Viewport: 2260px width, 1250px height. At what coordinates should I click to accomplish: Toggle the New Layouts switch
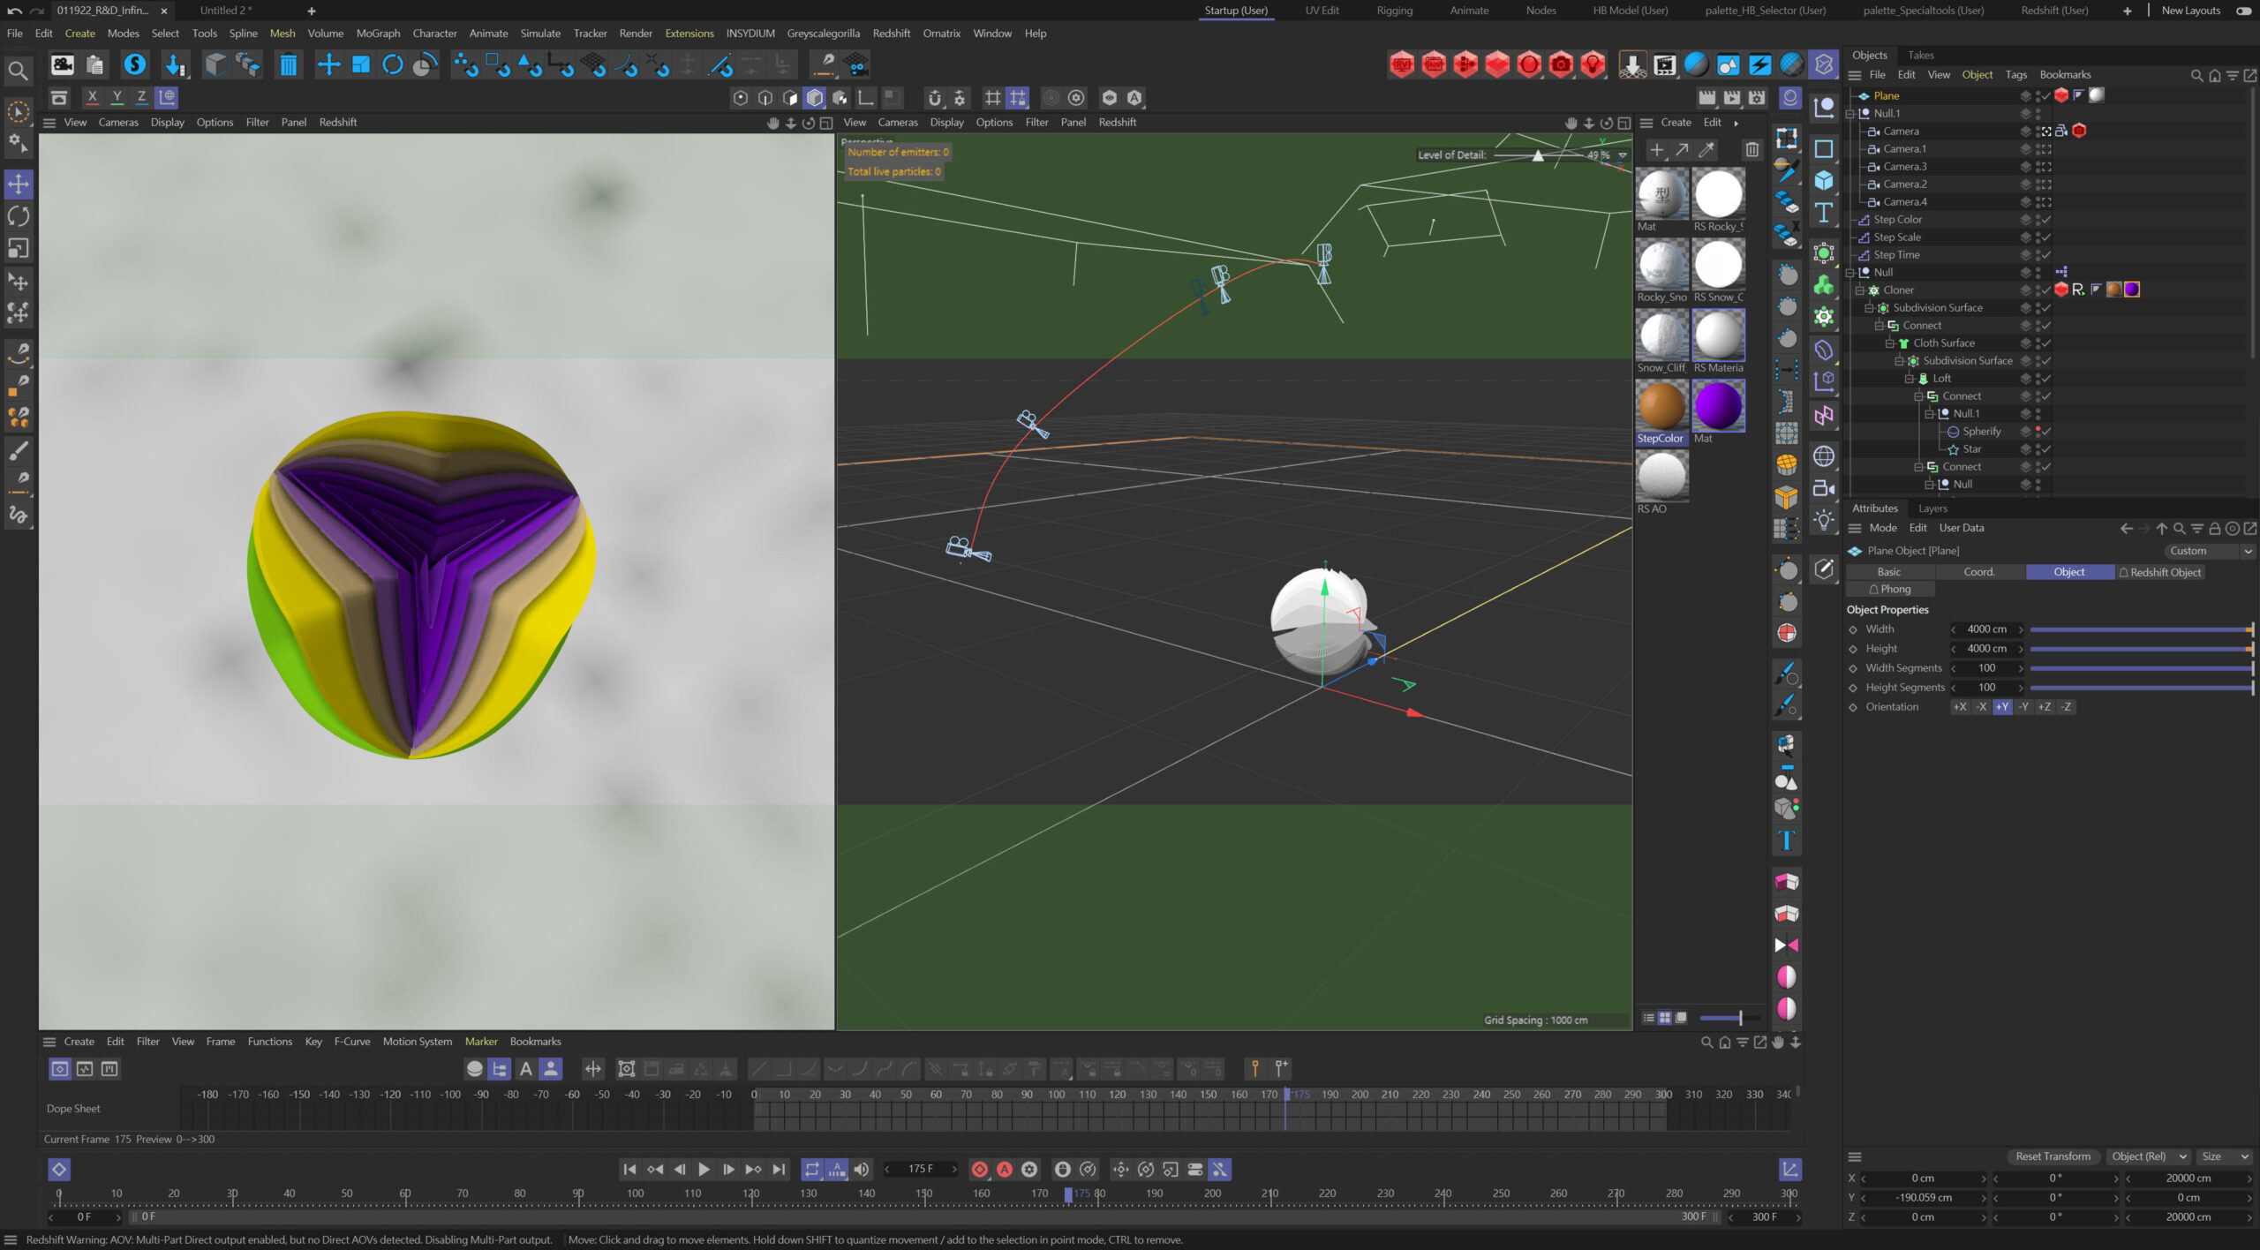(2243, 11)
